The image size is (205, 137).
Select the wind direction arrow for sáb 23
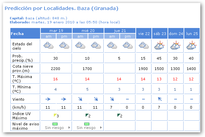coord(160,99)
